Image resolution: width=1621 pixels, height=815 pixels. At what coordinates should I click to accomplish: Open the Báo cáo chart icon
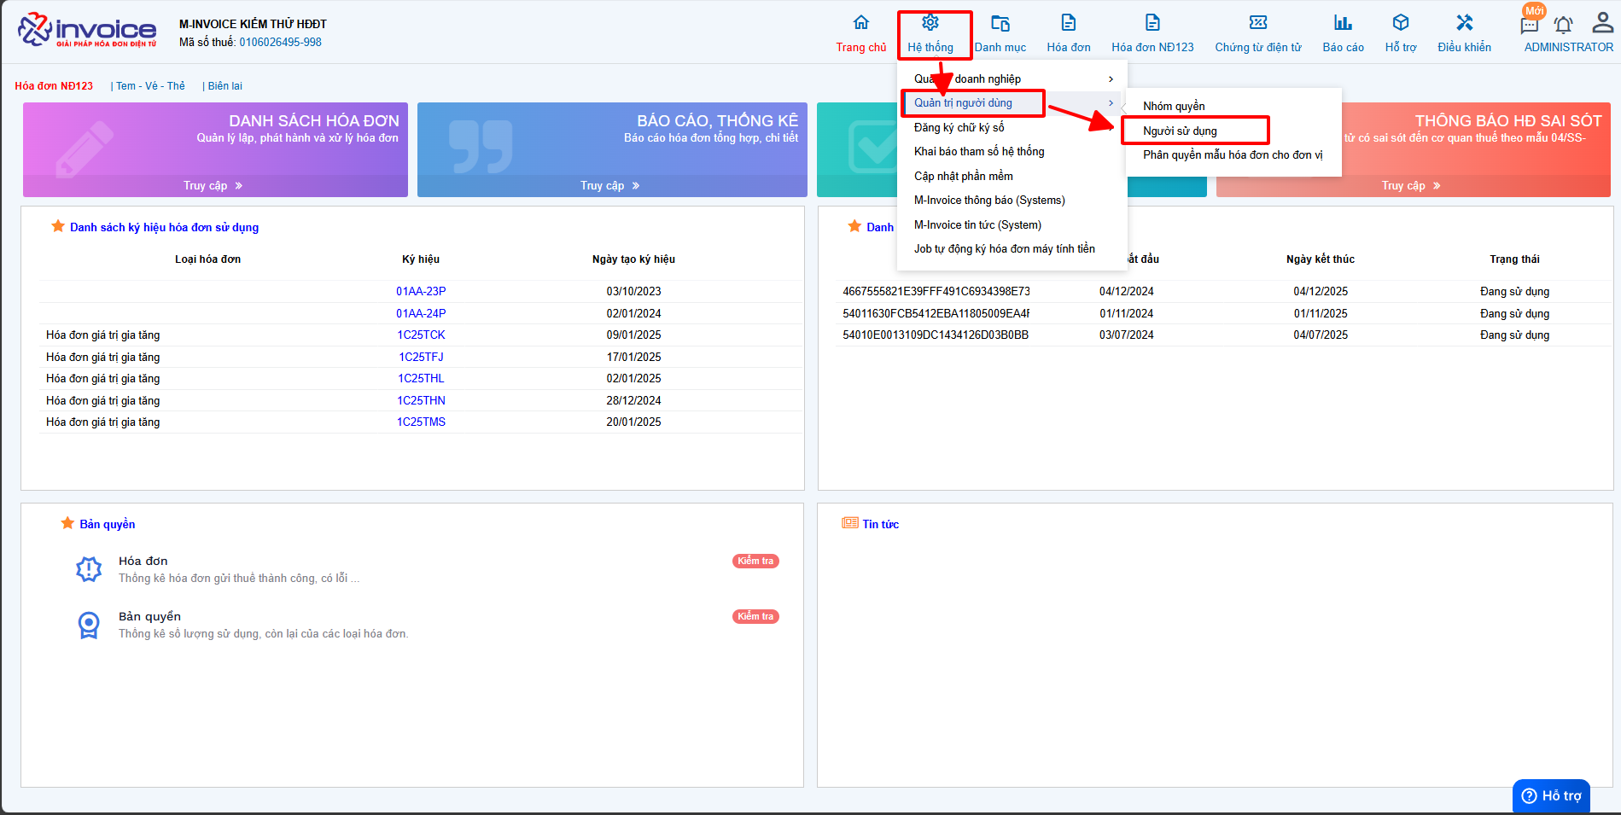tap(1343, 22)
